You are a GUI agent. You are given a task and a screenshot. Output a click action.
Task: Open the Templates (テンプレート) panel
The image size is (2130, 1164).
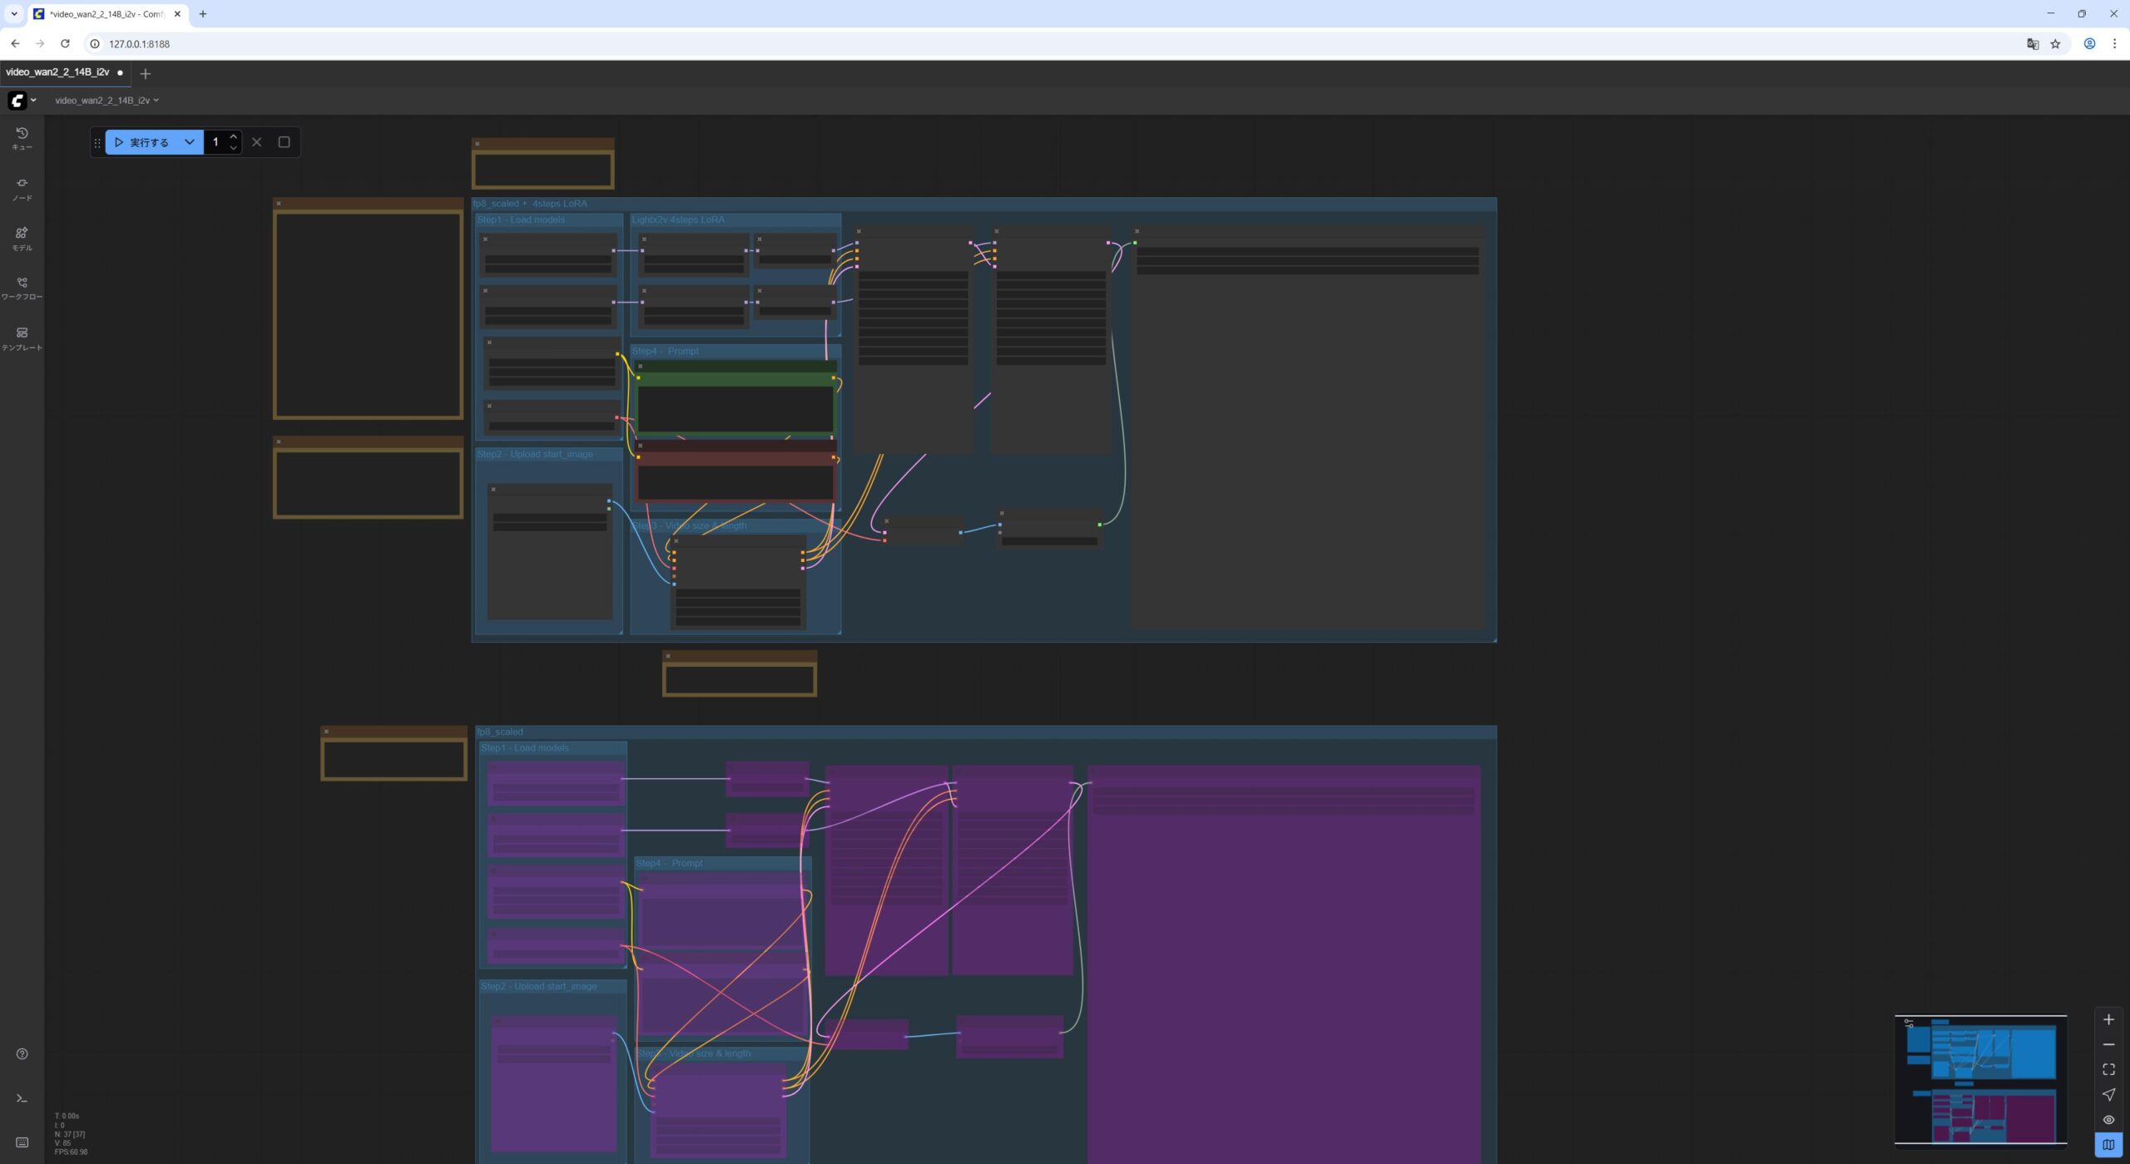22,338
